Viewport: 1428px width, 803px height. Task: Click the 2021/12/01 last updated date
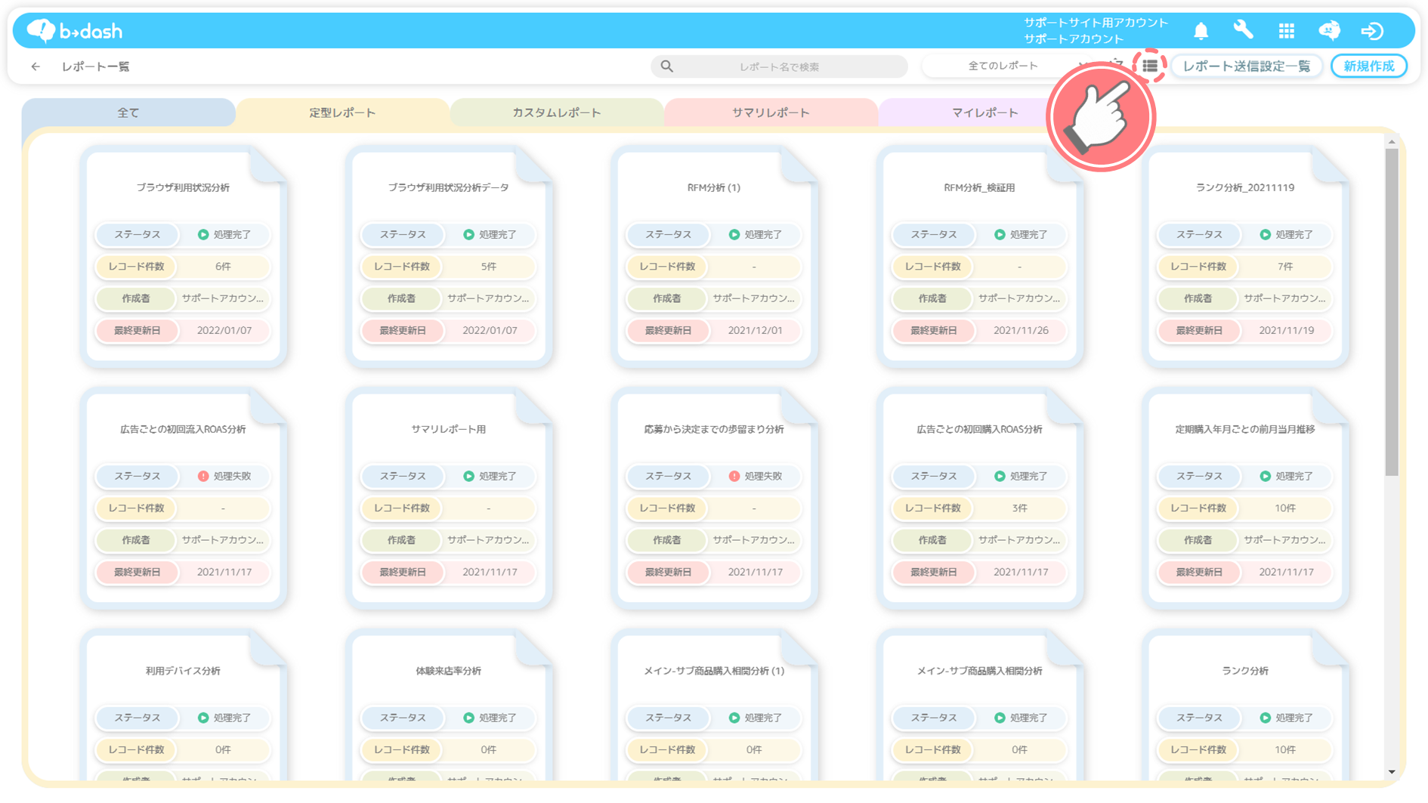[x=756, y=331]
